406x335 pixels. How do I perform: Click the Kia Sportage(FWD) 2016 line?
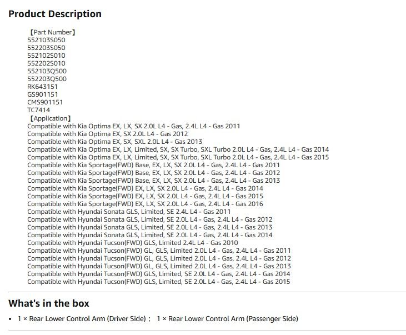tap(146, 204)
